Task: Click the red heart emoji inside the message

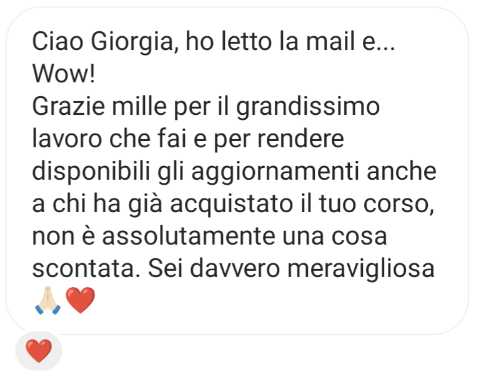Action: (81, 300)
